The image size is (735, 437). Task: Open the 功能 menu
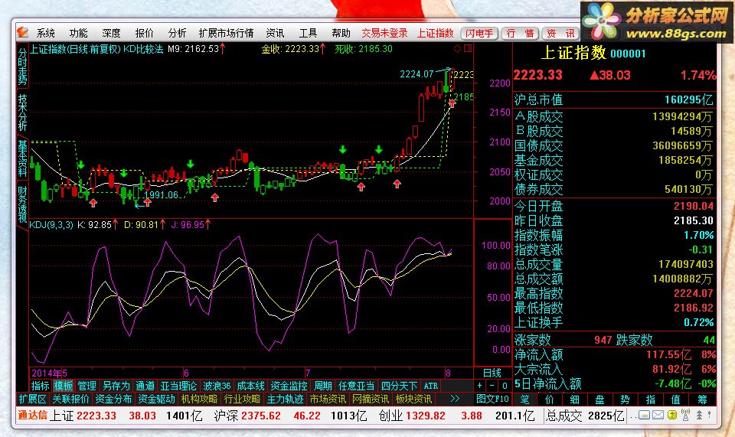click(78, 33)
